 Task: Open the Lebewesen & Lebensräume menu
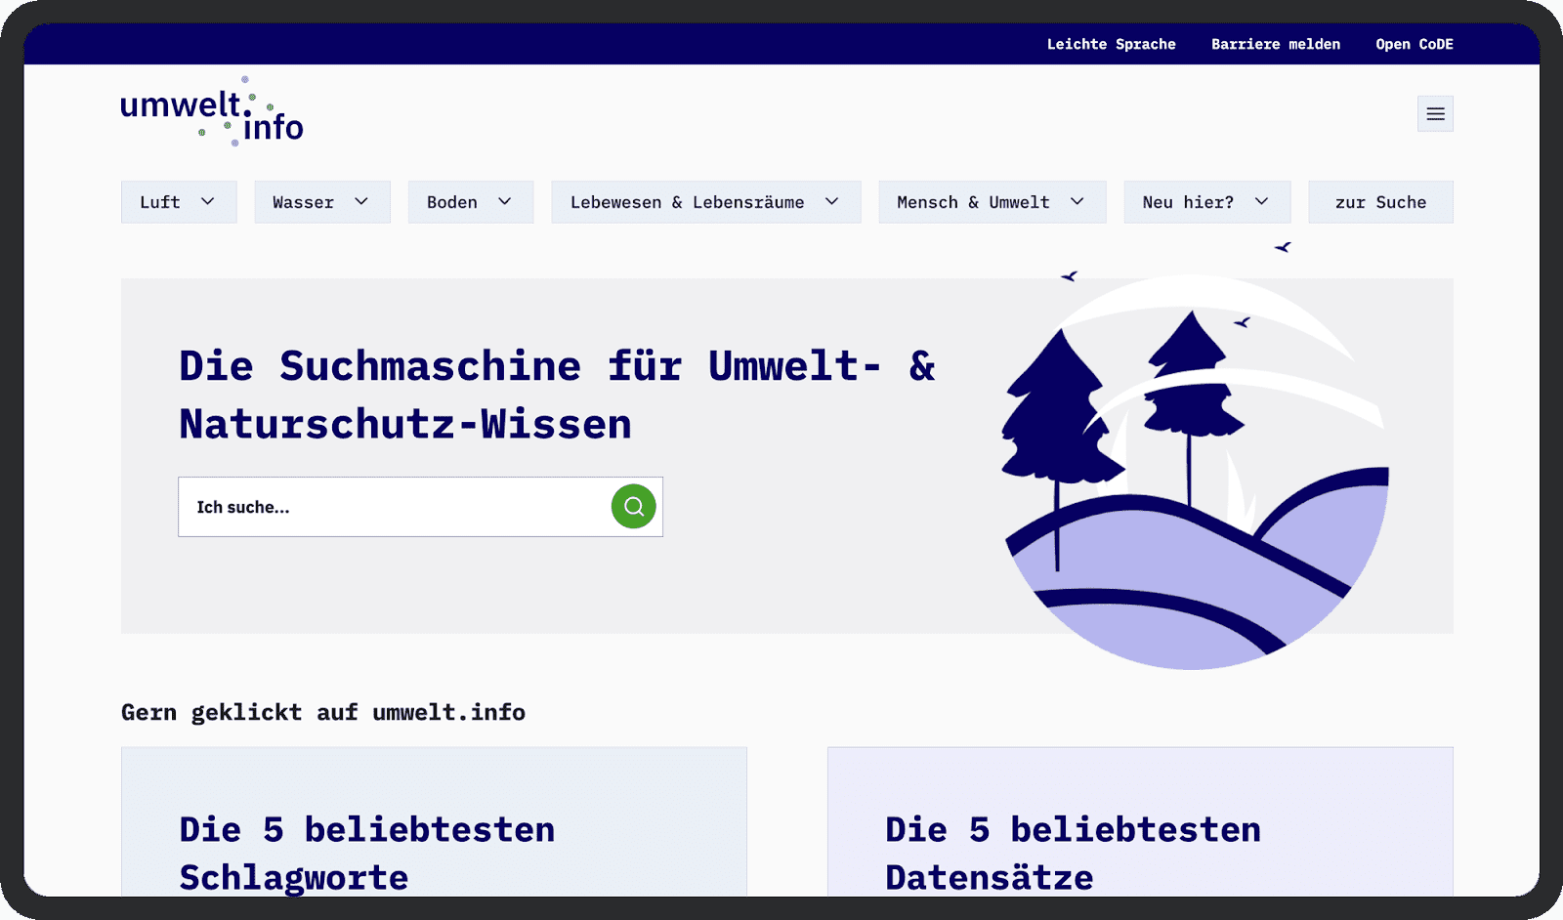[687, 202]
